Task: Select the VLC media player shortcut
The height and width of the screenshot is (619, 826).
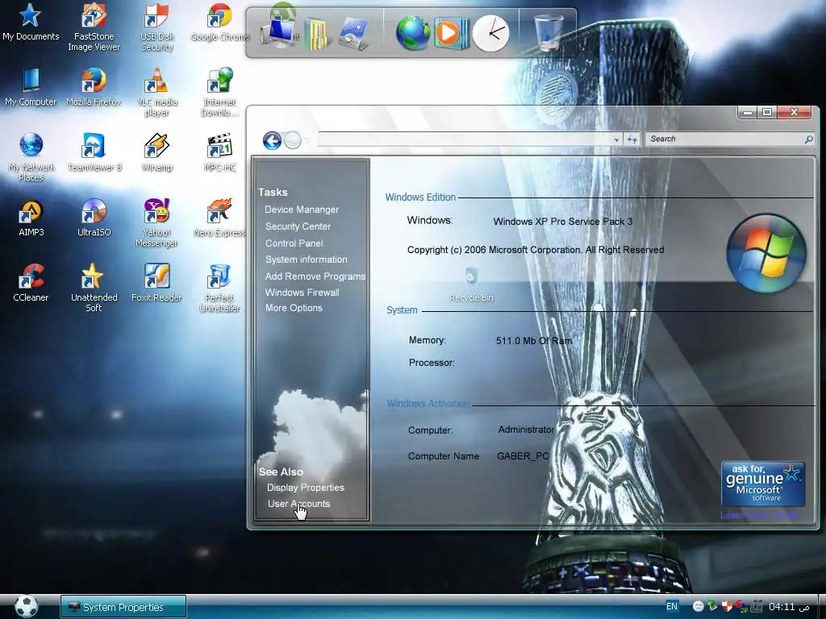Action: (x=156, y=92)
